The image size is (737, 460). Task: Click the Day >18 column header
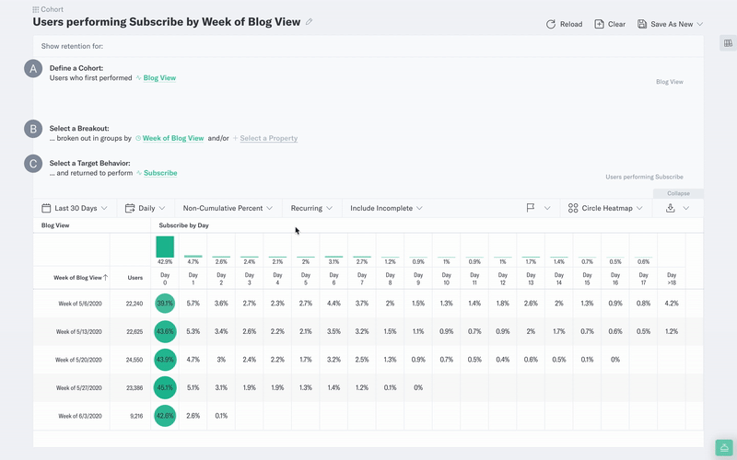click(x=672, y=279)
